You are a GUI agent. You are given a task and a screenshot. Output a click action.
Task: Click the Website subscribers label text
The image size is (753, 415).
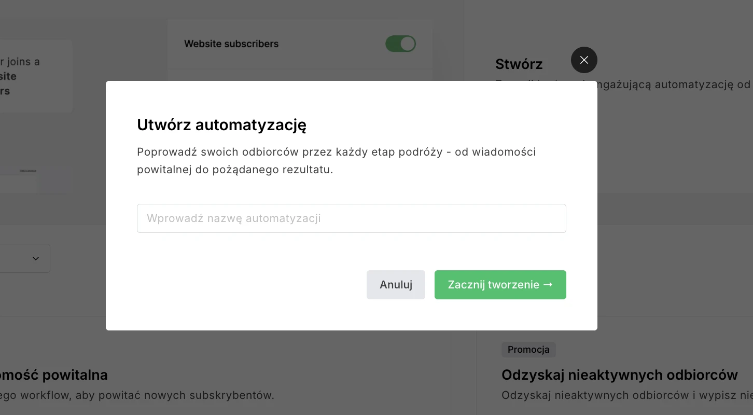click(231, 44)
